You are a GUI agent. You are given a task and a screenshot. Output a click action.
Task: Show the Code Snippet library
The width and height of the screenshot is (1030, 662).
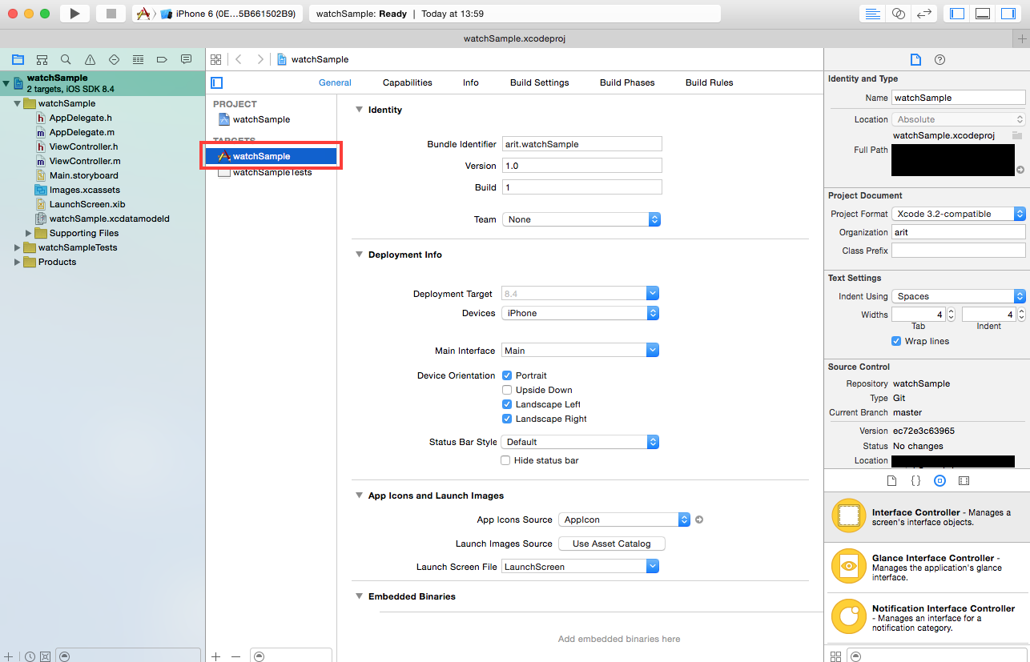pyautogui.click(x=915, y=481)
